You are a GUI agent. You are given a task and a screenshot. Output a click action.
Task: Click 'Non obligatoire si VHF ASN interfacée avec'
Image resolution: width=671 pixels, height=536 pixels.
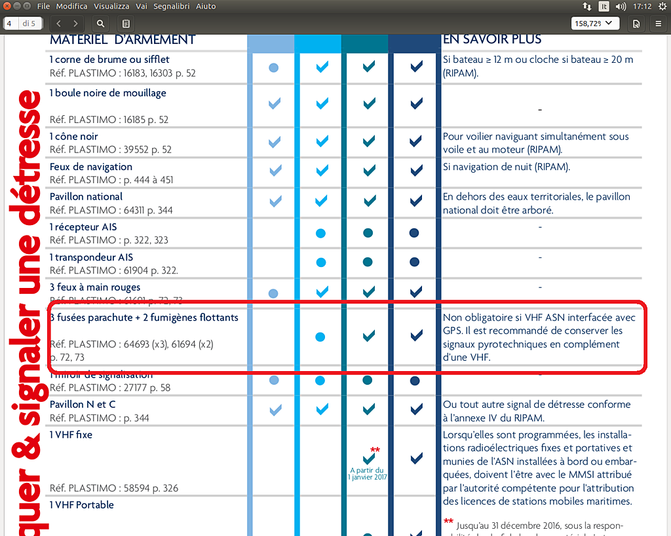coord(539,317)
